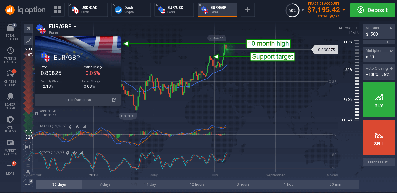Open Auto Closing +100% -25% settings
Image resolution: width=397 pixels, height=193 pixels.
(379, 72)
